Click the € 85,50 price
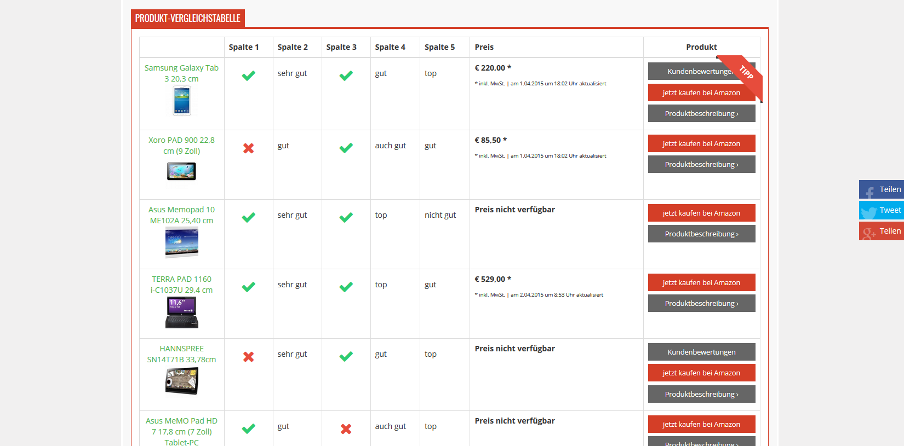Screen dimensions: 904x446 click(x=490, y=140)
